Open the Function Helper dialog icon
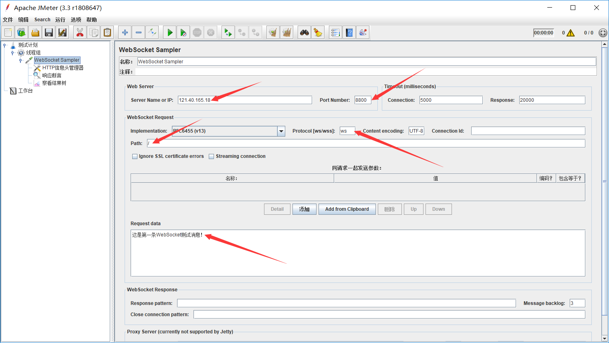The height and width of the screenshot is (343, 609). (335, 32)
